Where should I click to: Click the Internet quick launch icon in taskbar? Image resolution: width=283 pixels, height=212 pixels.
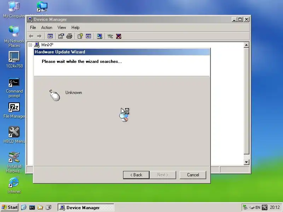(24, 207)
